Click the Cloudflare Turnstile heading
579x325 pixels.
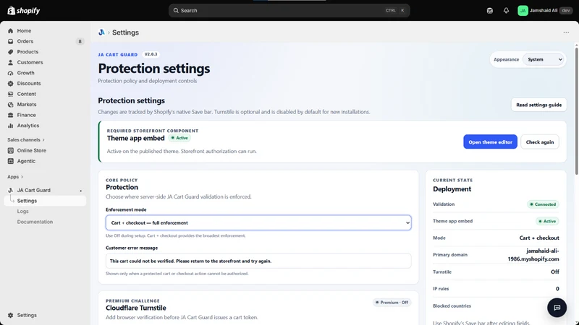(136, 308)
